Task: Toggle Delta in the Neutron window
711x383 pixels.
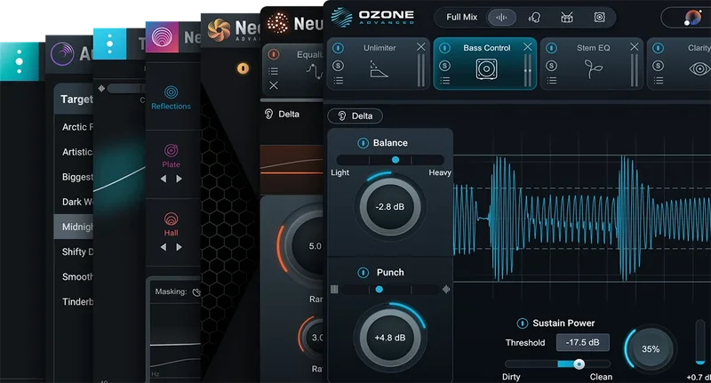Action: pyautogui.click(x=282, y=115)
